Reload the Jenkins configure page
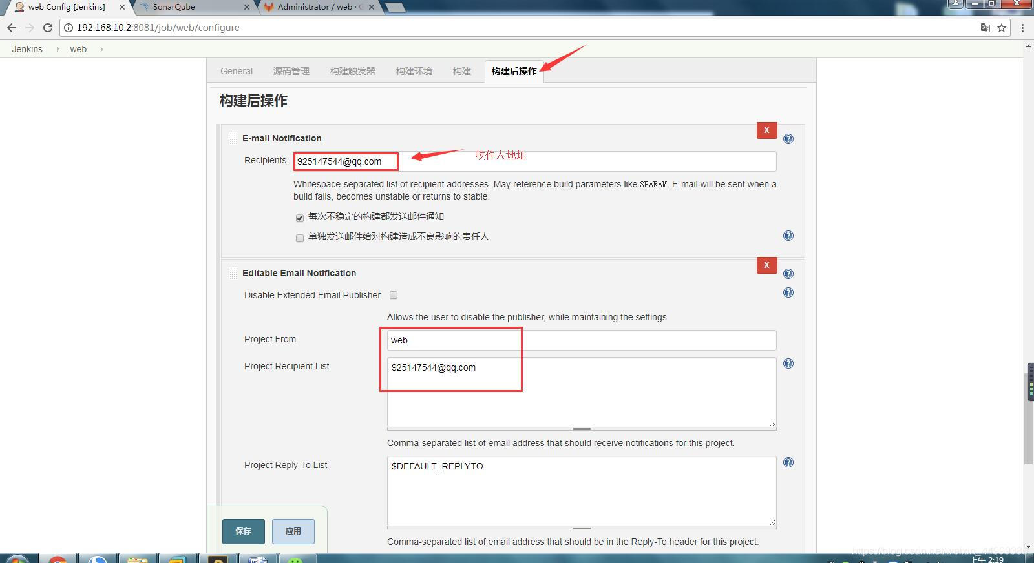The height and width of the screenshot is (563, 1034). click(x=47, y=28)
